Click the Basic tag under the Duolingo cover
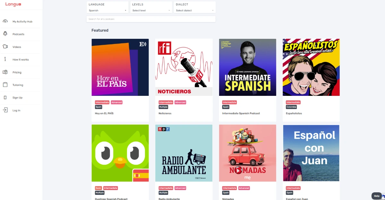 click(98, 188)
